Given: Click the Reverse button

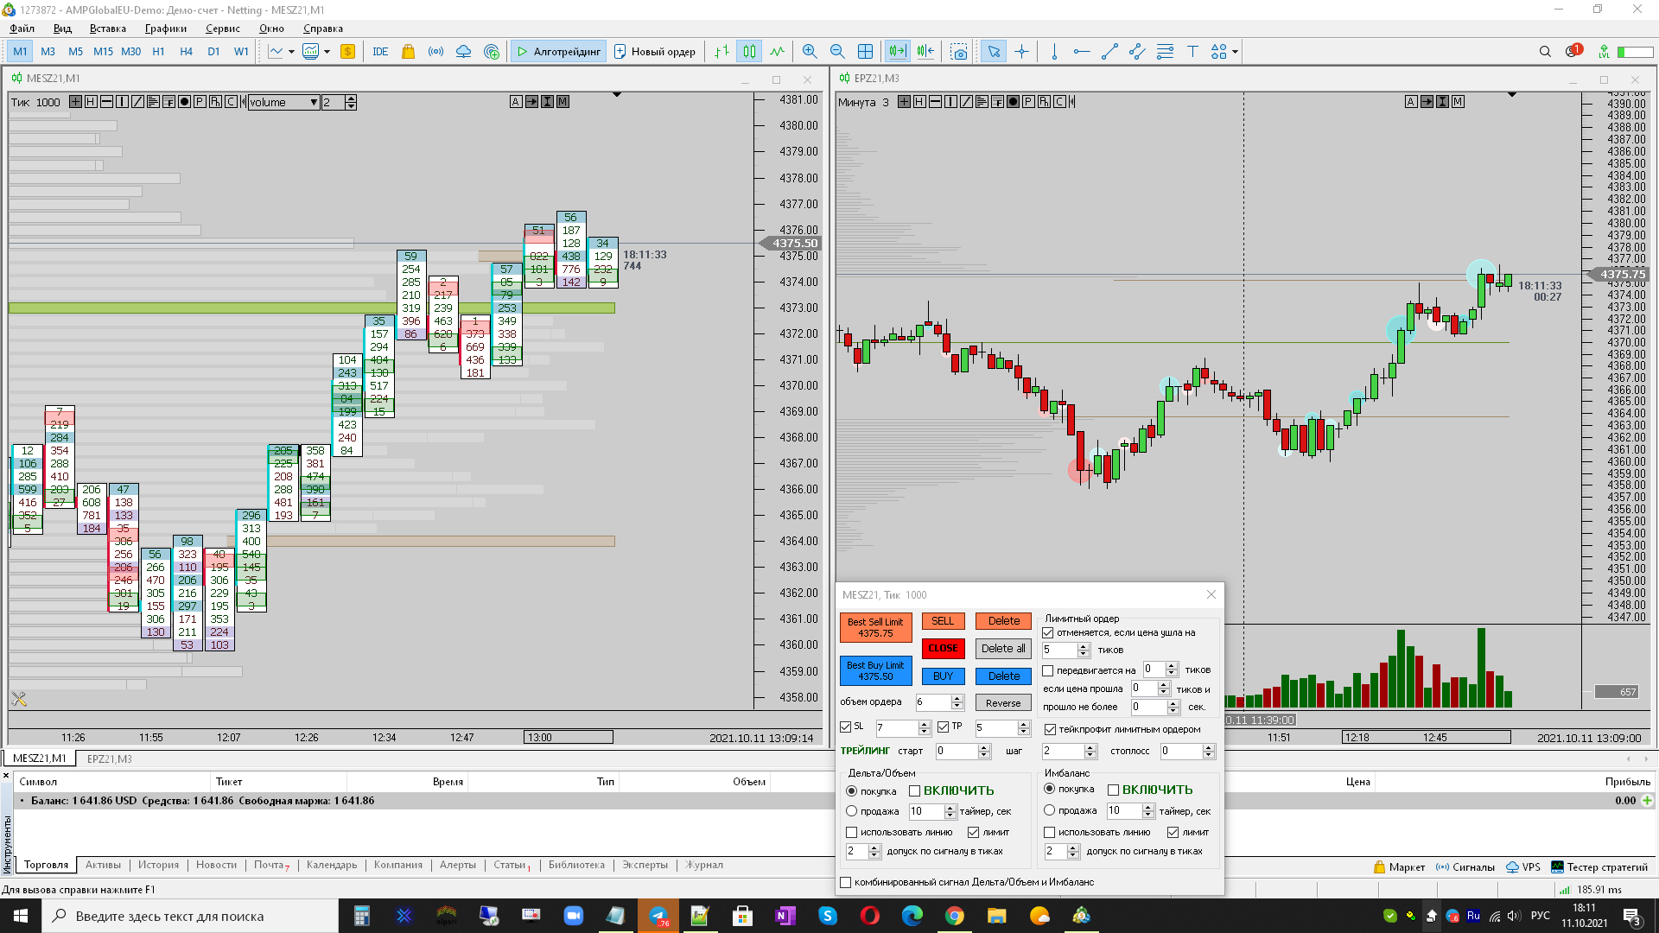Looking at the screenshot, I should click(x=1002, y=703).
